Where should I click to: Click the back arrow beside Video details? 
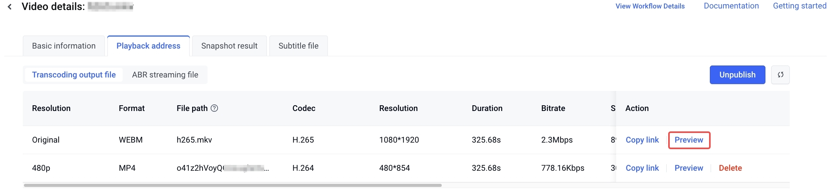pyautogui.click(x=10, y=7)
